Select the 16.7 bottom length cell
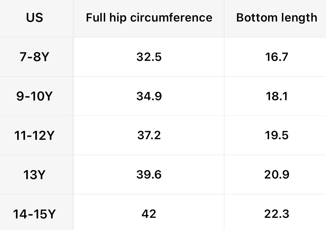 [x=277, y=57]
